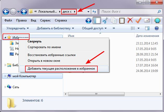
Task: Open the 'Общий доступ' dropdown
Action: [x=94, y=28]
